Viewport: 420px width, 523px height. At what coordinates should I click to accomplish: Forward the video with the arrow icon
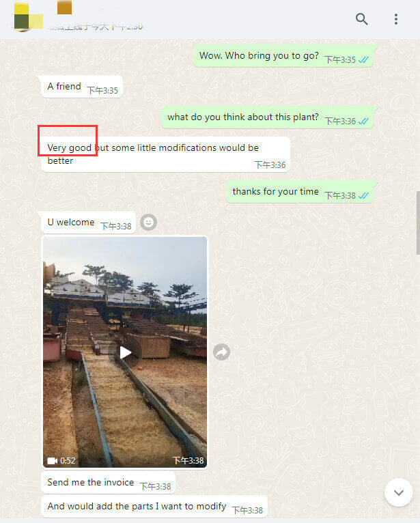point(221,352)
